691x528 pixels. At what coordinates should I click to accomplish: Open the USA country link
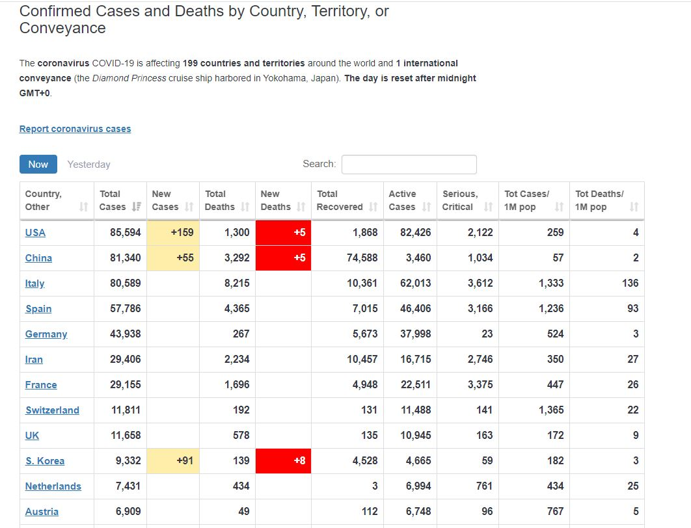(35, 233)
